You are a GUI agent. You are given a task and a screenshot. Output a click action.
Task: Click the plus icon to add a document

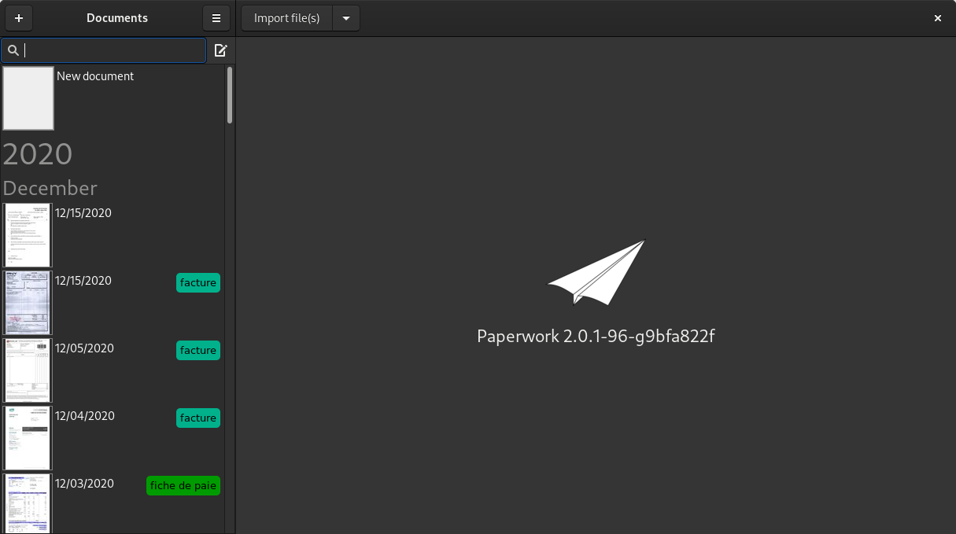pos(19,18)
